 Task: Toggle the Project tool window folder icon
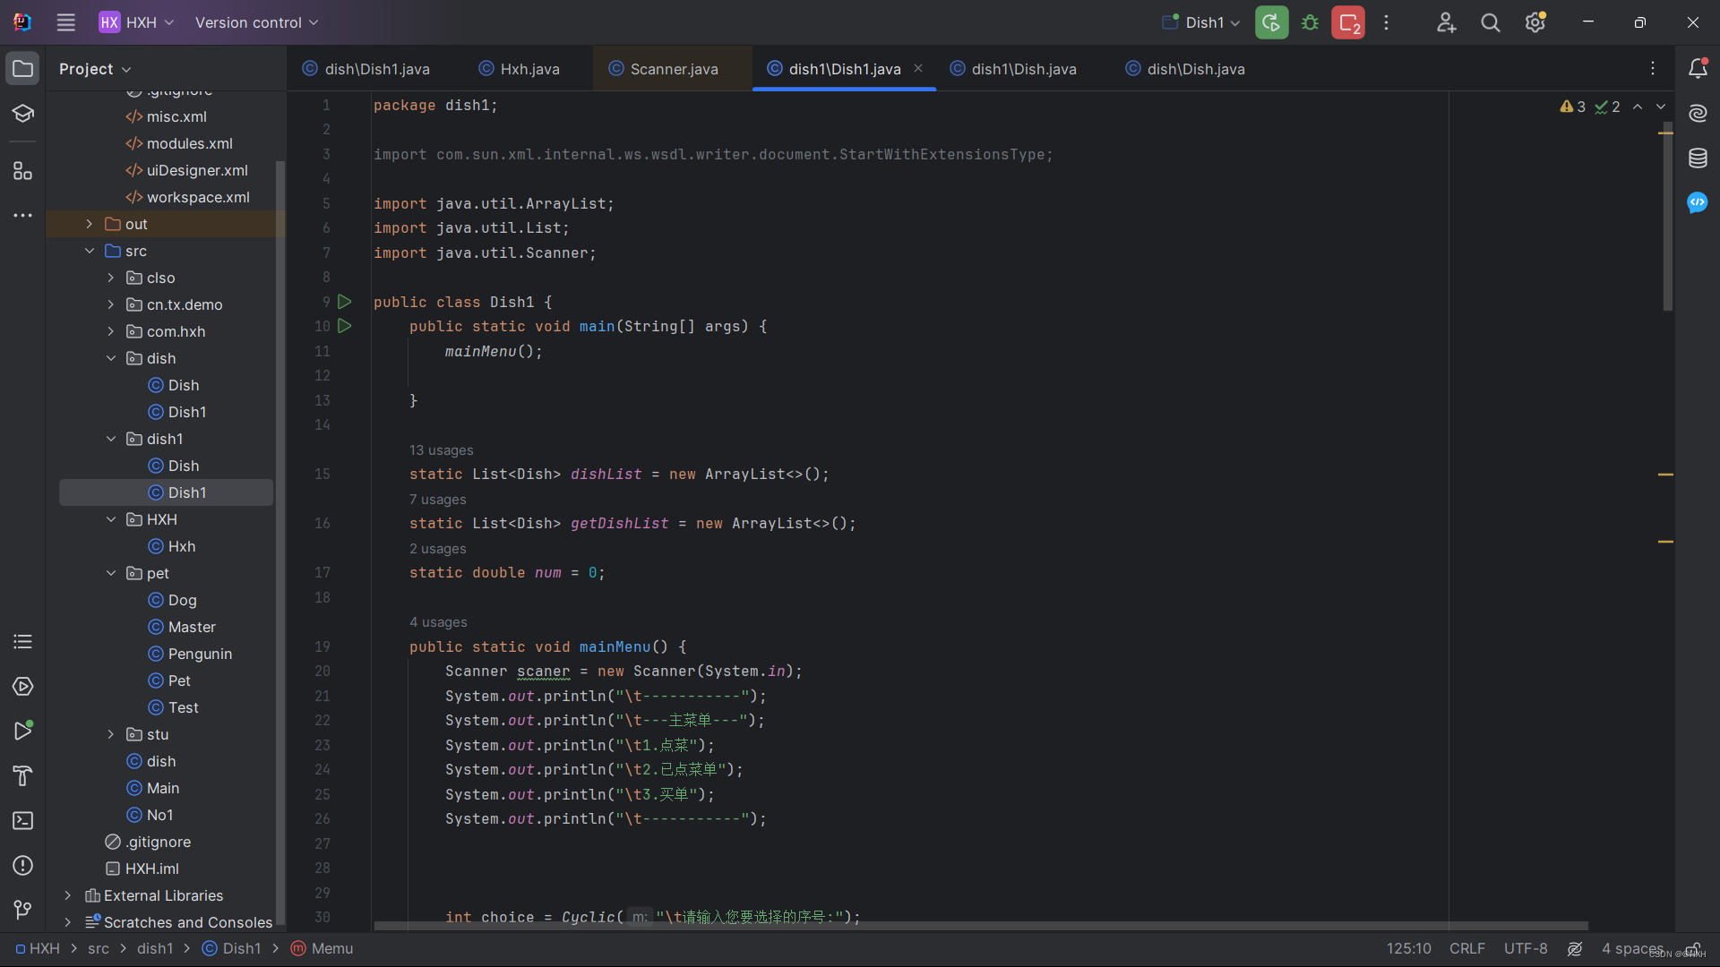pos(22,69)
